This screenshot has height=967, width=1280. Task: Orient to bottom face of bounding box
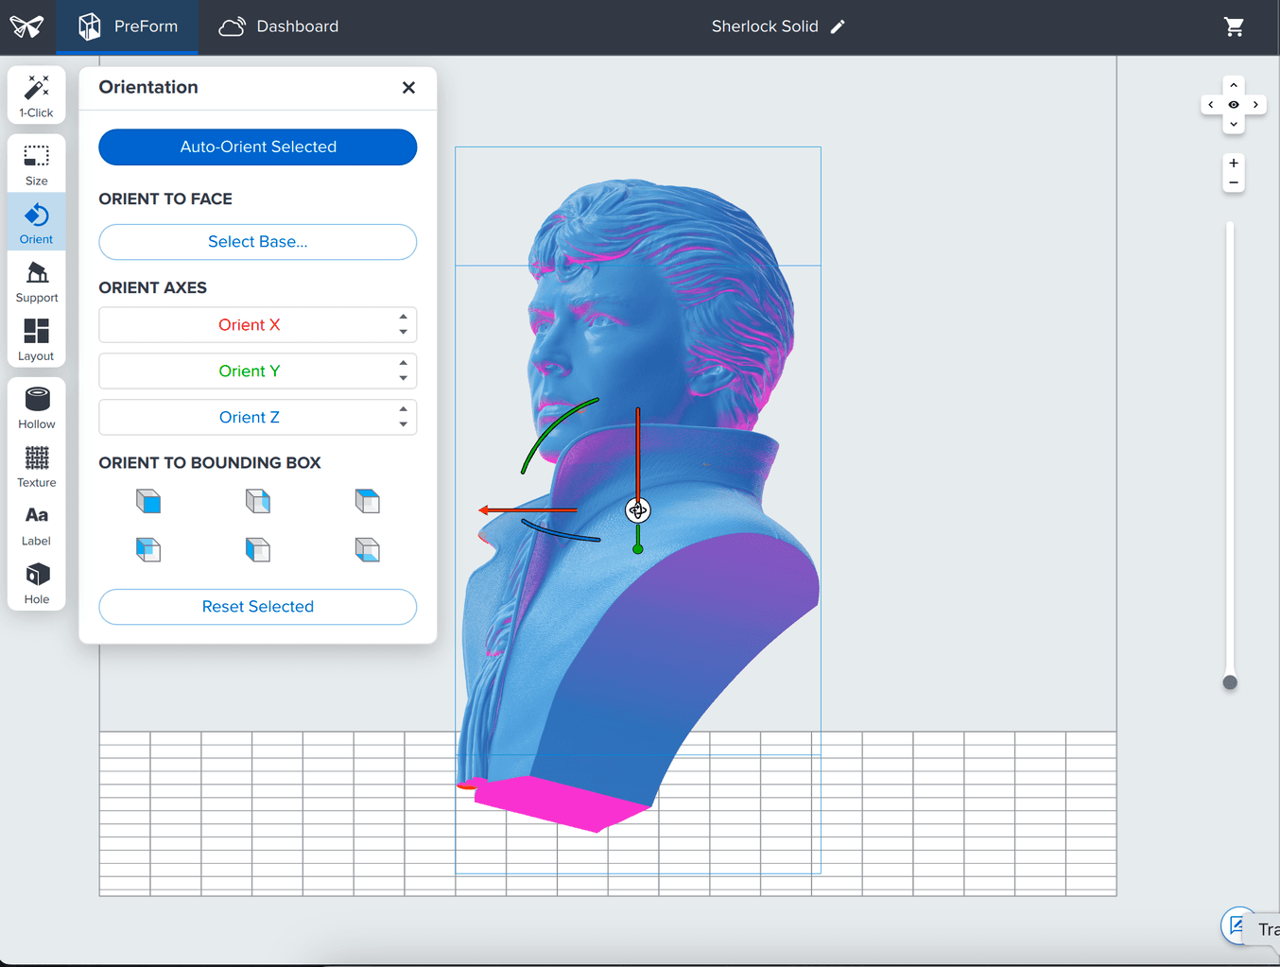pos(368,549)
